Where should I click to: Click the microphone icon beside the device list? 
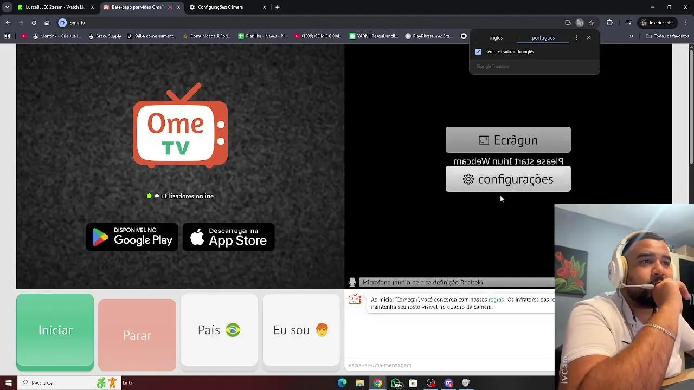[352, 282]
